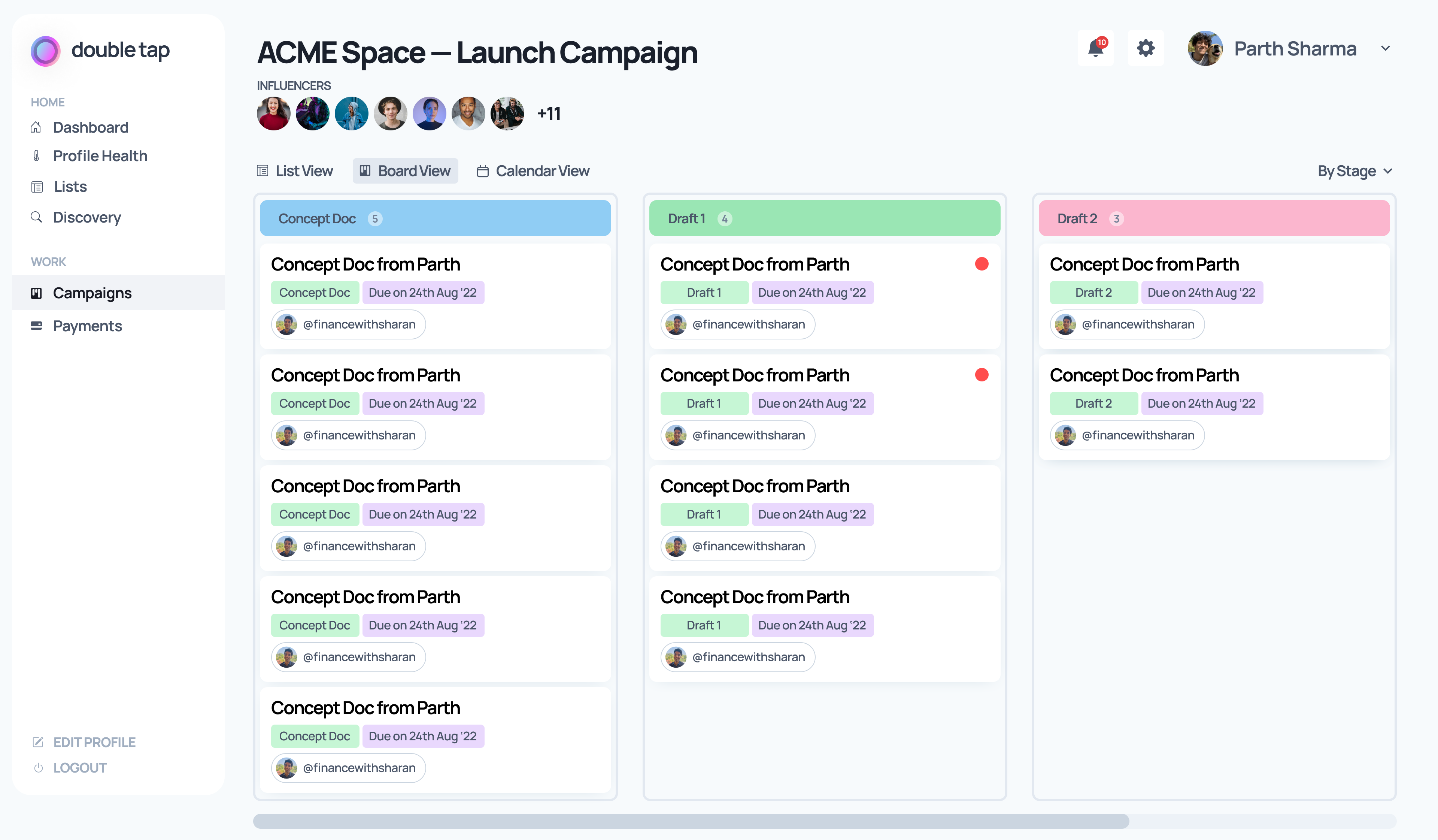Click the horizontal board scrollbar
Image resolution: width=1438 pixels, height=840 pixels.
click(691, 821)
